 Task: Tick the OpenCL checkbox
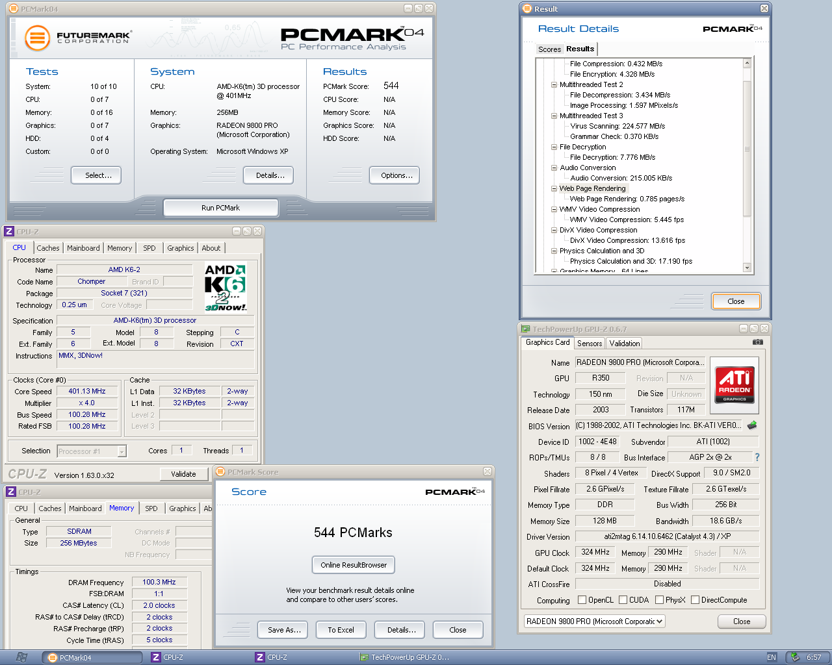pos(582,600)
